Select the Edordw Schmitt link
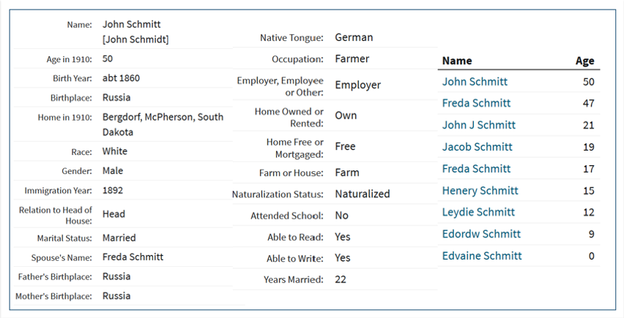 [481, 234]
